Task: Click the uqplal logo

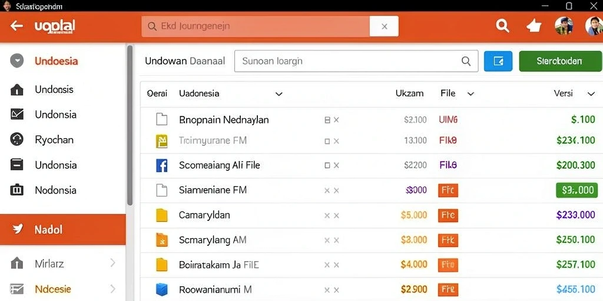Action: [54, 26]
